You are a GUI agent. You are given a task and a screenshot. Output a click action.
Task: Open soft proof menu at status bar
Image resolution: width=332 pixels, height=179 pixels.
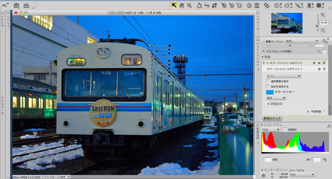[x=69, y=177]
